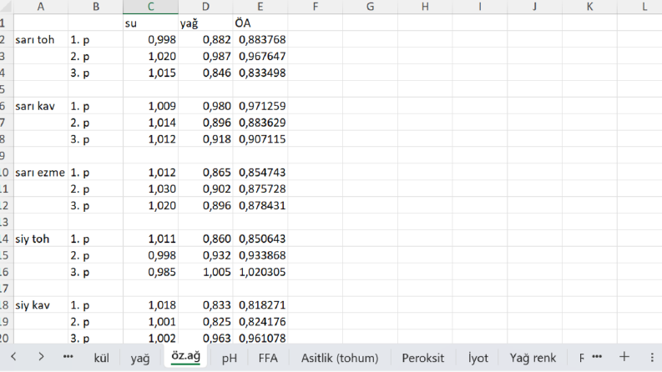Click cell with value 0,971259
Screen dimensions: 662x372
tap(260, 106)
